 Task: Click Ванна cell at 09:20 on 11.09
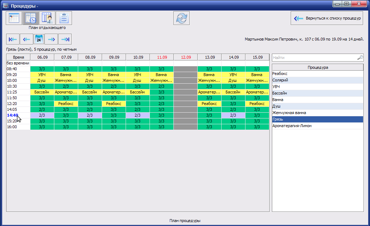(x=161, y=75)
